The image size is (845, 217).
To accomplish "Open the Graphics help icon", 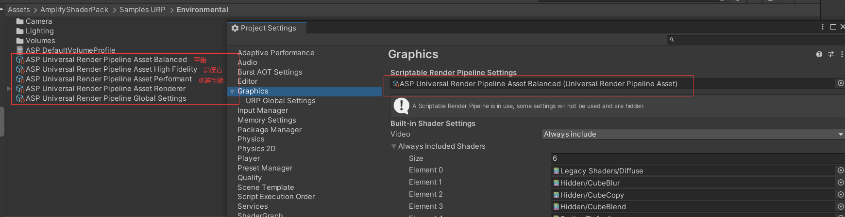I will (819, 54).
